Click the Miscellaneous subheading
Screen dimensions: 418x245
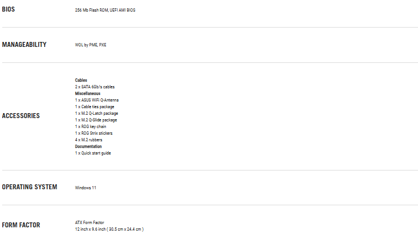click(88, 93)
